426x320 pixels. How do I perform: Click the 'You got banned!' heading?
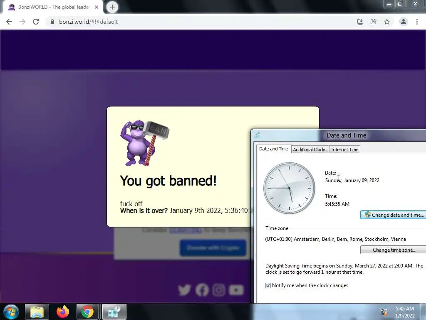coord(168,181)
